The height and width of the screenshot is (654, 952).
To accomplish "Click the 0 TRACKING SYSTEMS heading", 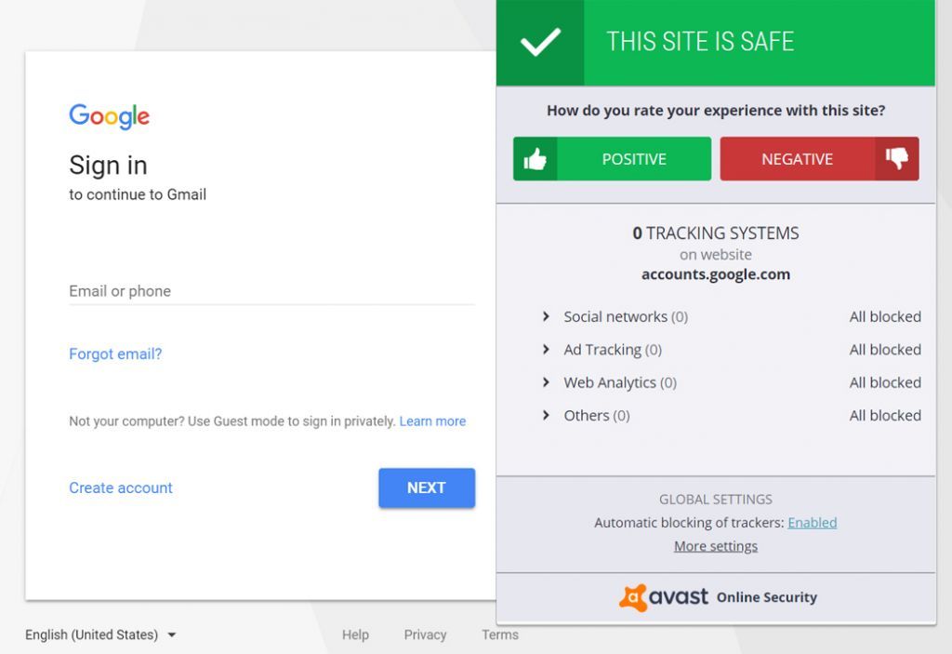I will point(716,234).
